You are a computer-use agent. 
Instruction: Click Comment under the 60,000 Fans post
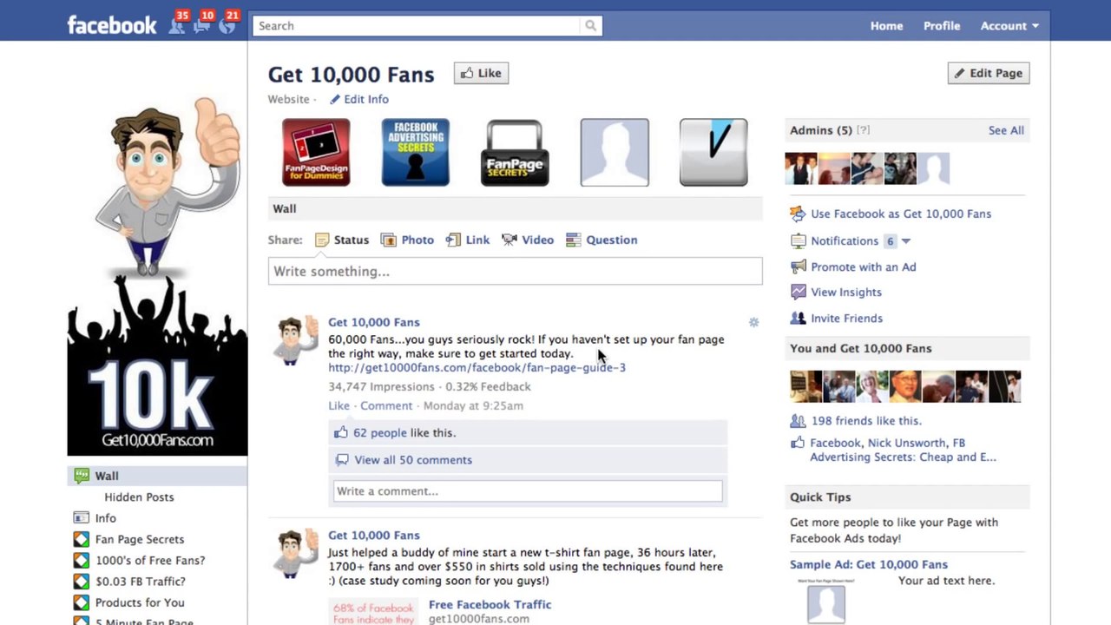click(386, 405)
